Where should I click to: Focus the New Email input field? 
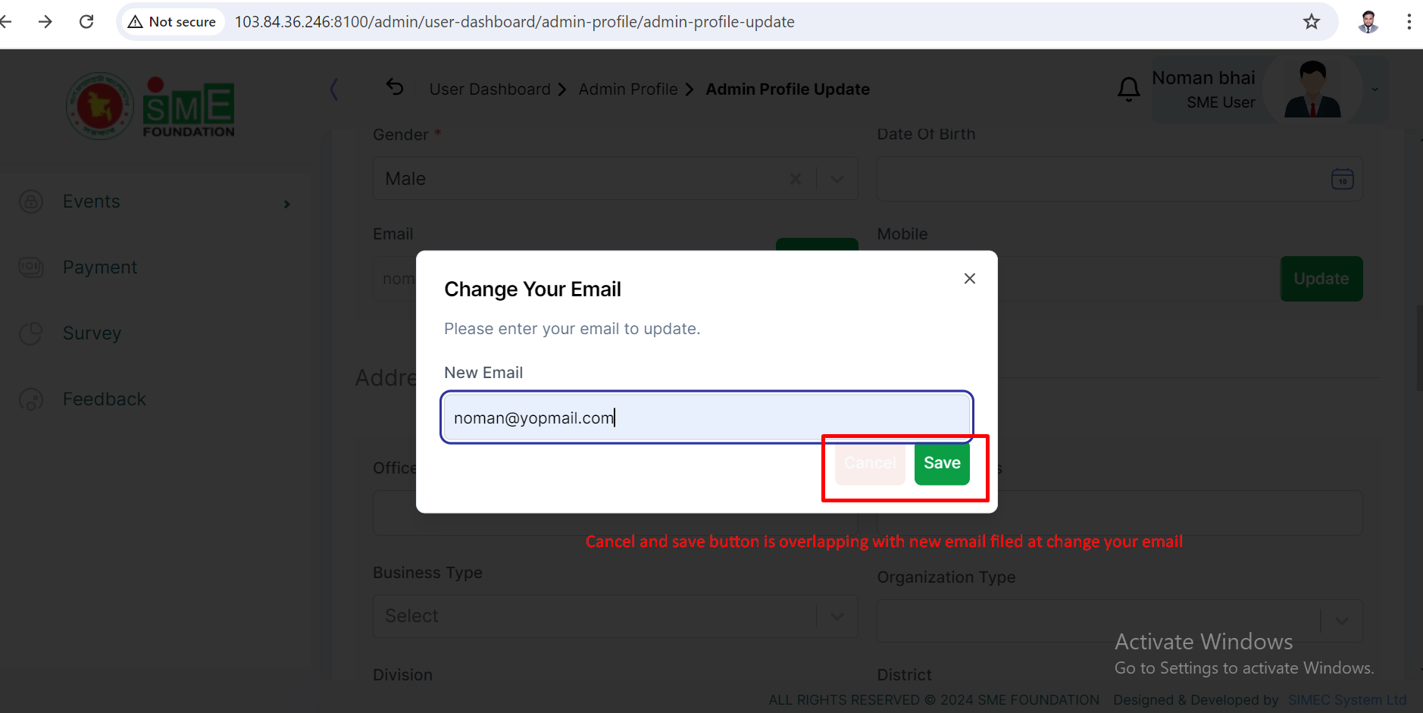tap(706, 417)
